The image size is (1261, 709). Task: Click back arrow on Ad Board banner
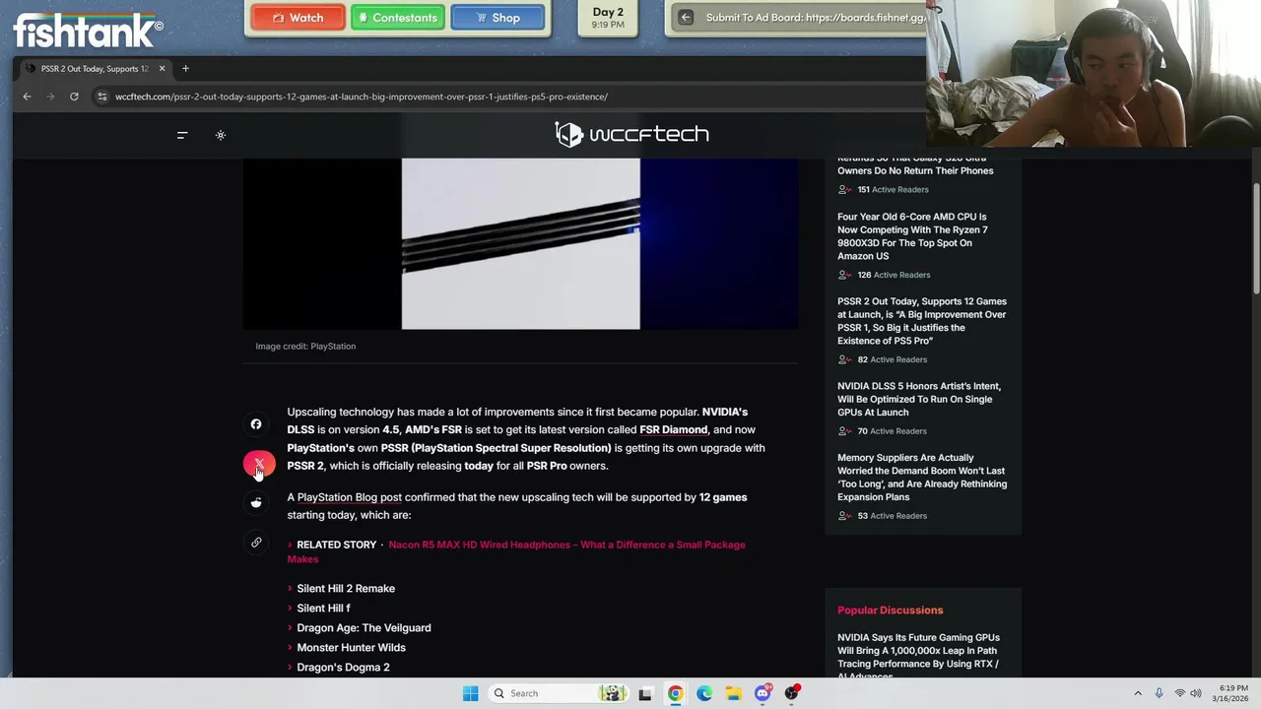tap(686, 18)
